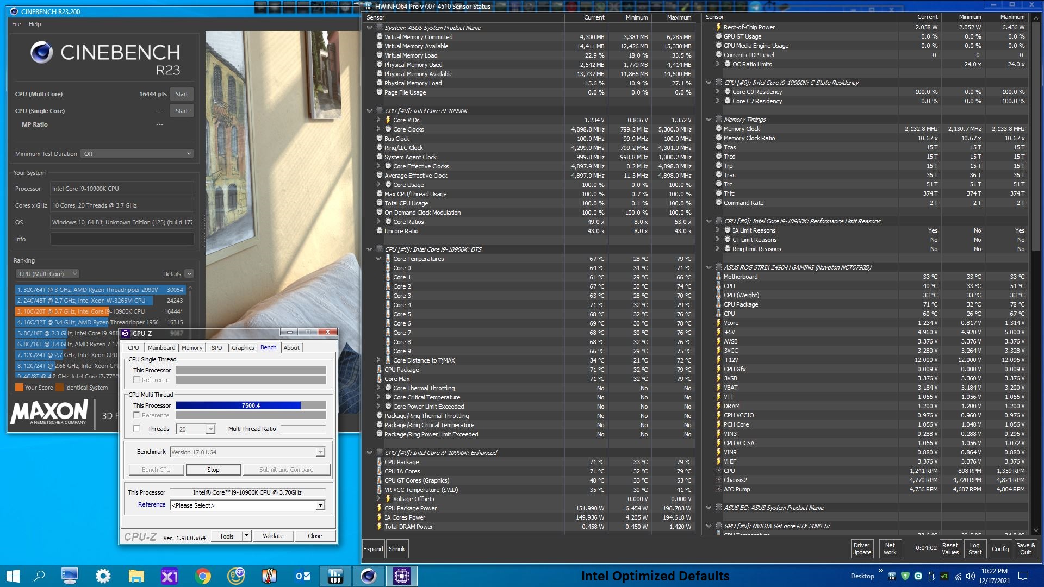
Task: Click the CPU Multi Thread progress bar
Action: tap(251, 405)
